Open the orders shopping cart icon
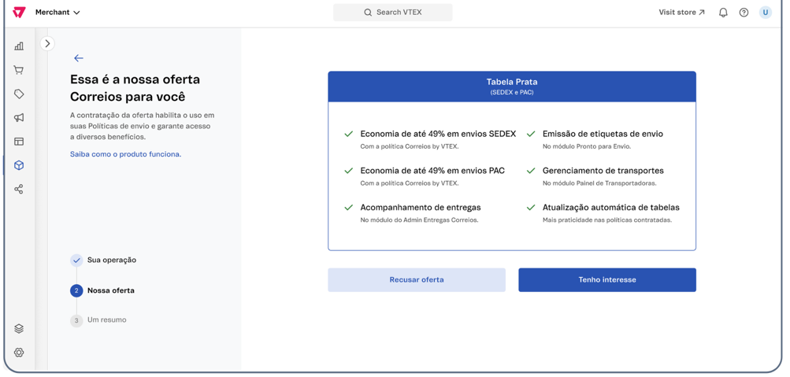 click(x=19, y=70)
